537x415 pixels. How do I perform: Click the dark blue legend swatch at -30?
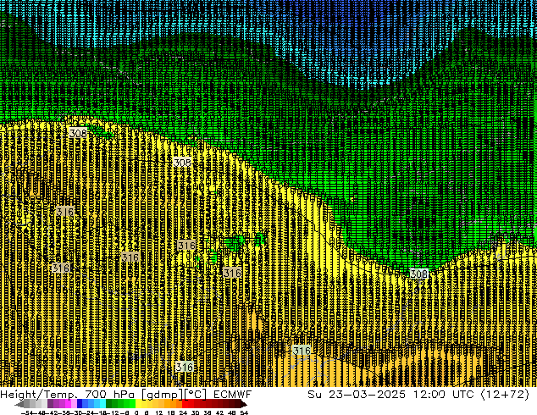coord(80,404)
